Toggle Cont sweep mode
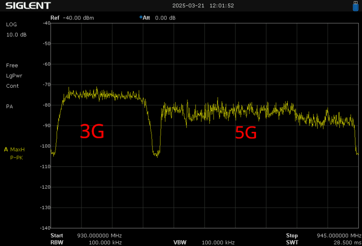Image resolution: width=362 pixels, height=246 pixels. click(x=12, y=86)
